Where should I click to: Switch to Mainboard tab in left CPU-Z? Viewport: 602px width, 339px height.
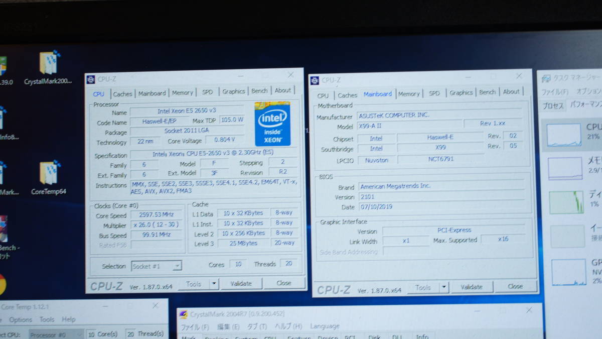(152, 93)
